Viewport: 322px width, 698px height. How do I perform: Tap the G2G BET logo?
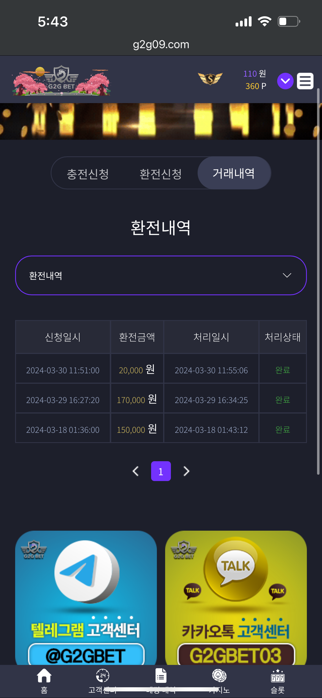pyautogui.click(x=61, y=80)
